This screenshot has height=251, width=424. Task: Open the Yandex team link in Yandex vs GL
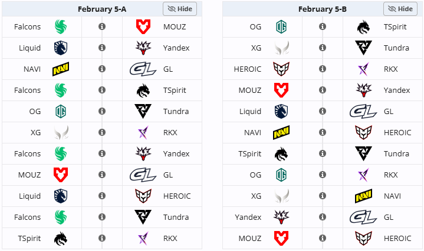[x=248, y=217]
